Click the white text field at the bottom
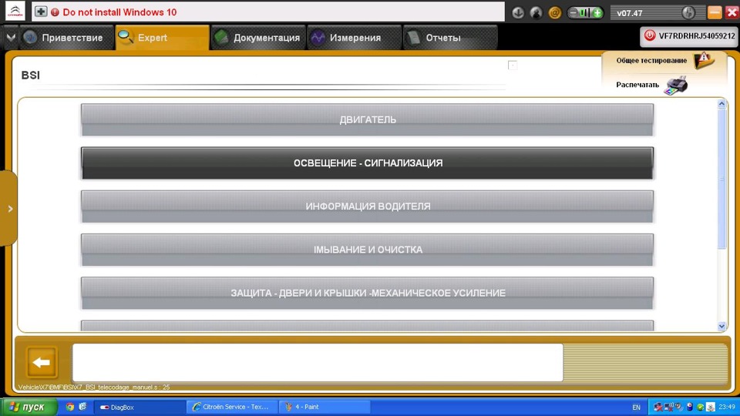 pyautogui.click(x=318, y=362)
